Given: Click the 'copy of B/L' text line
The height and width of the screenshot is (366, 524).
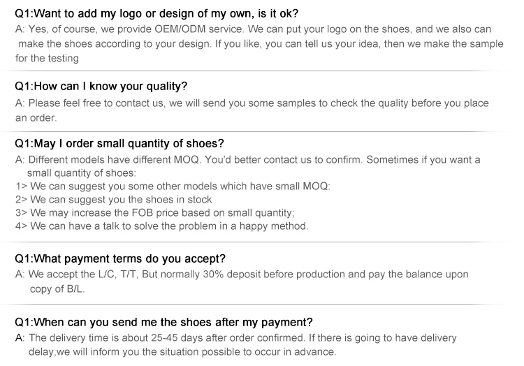Looking at the screenshot, I should pos(57,289).
